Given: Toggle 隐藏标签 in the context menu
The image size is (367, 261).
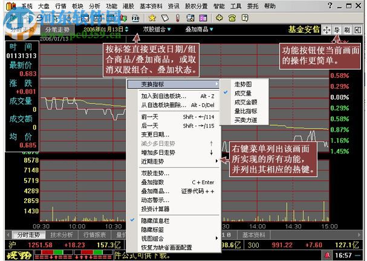Looking at the screenshot, I should coord(173,230).
